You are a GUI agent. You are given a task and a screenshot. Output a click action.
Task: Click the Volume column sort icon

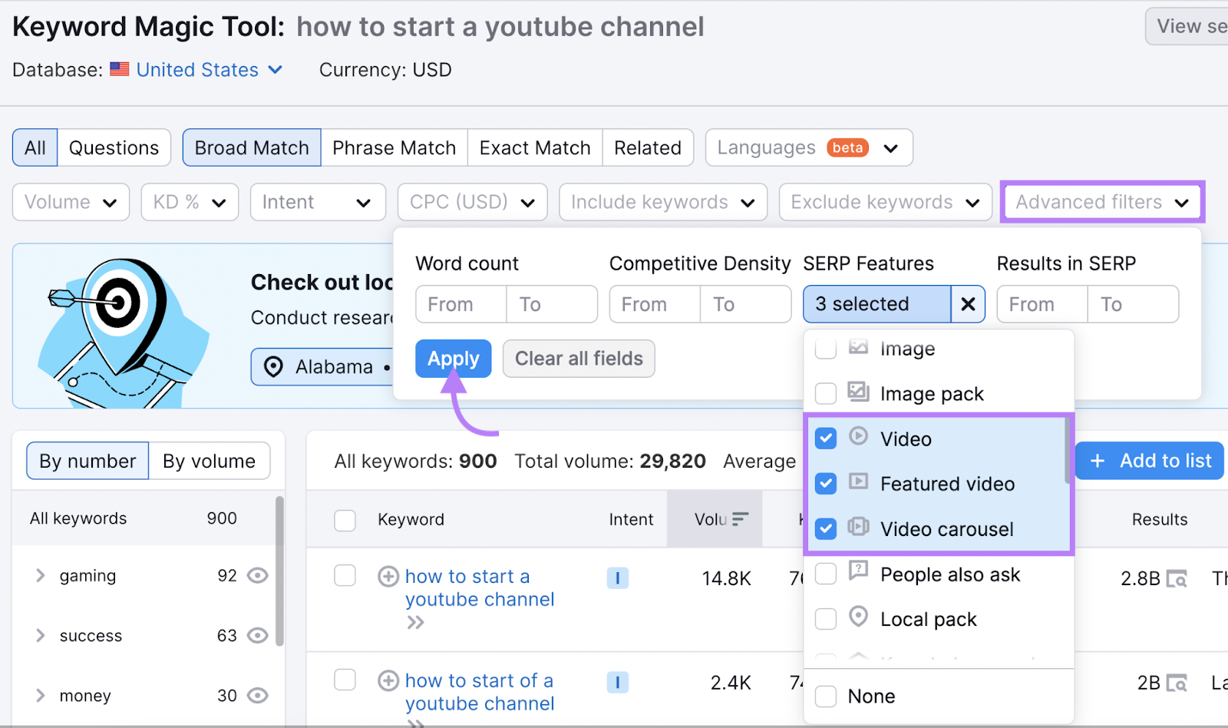[740, 519]
